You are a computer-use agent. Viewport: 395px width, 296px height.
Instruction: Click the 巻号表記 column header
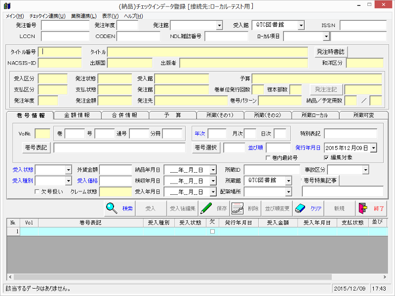coord(91,222)
